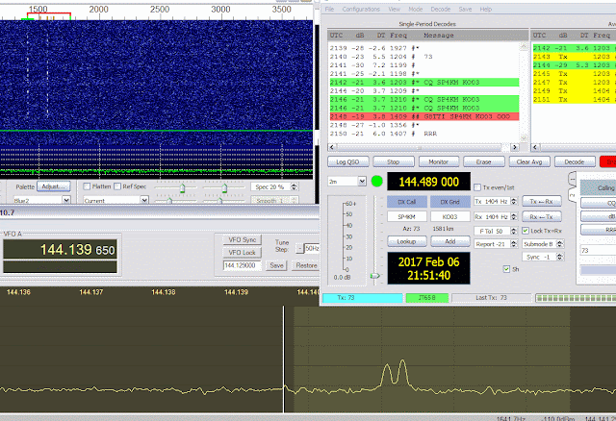Click the VFO Sync button

pyautogui.click(x=242, y=239)
